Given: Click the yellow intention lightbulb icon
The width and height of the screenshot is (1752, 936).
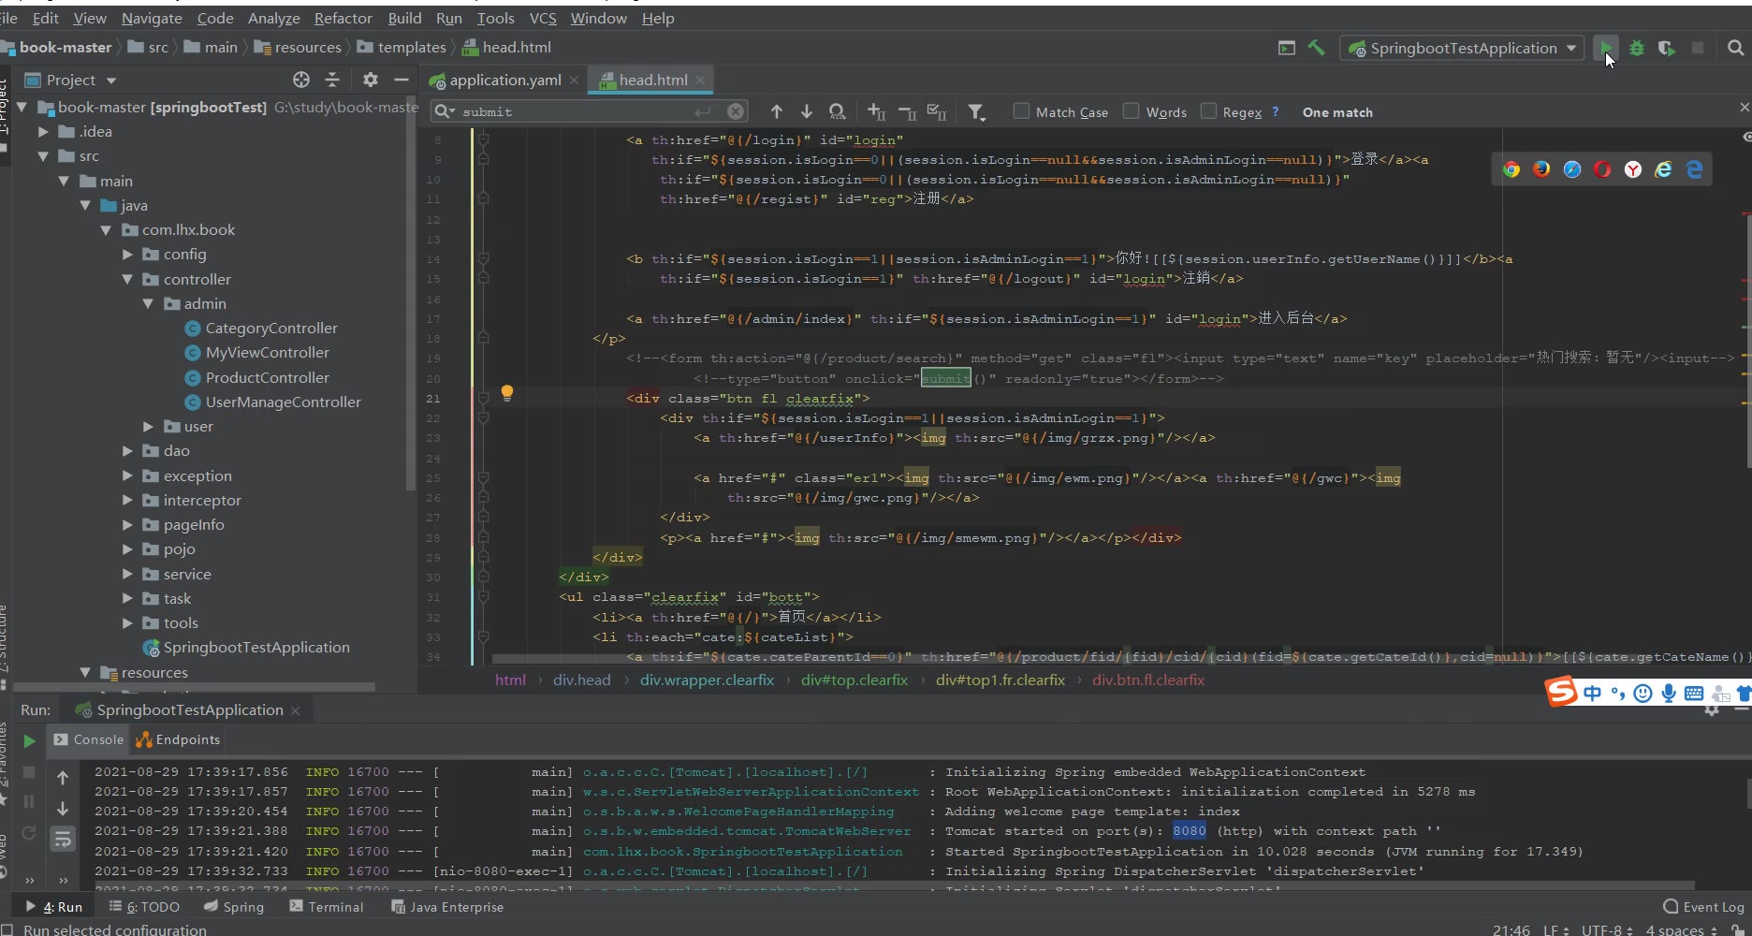Looking at the screenshot, I should click(507, 393).
